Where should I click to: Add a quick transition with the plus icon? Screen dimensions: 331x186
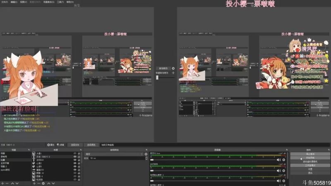[173, 73]
